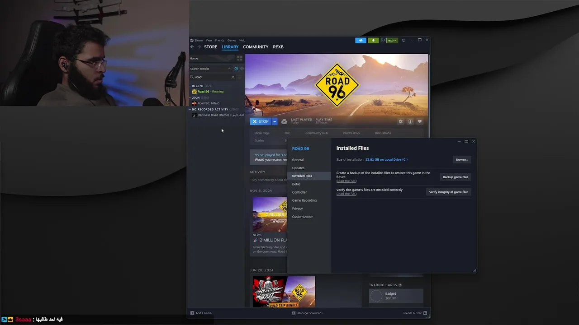Go forward with the right arrow
The image size is (579, 325).
199,47
